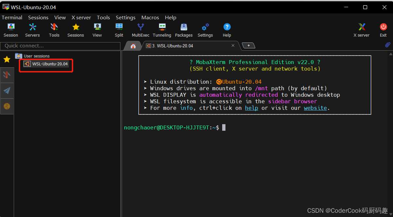This screenshot has width=393, height=217.
Task: Collapse the User sessions folder
Action: (x=33, y=56)
